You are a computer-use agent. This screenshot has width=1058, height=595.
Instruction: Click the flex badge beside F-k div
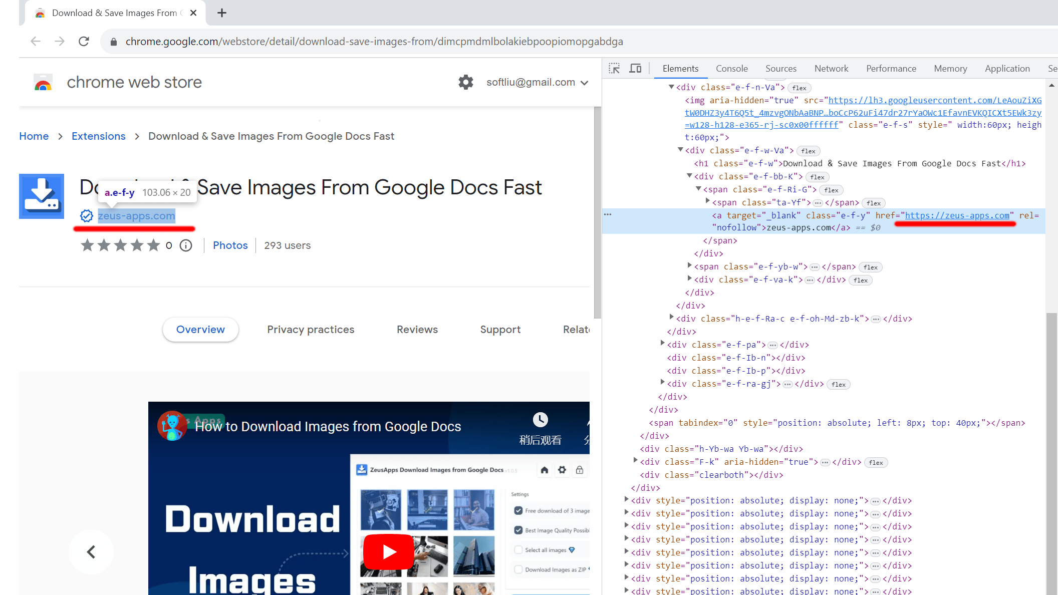876,463
